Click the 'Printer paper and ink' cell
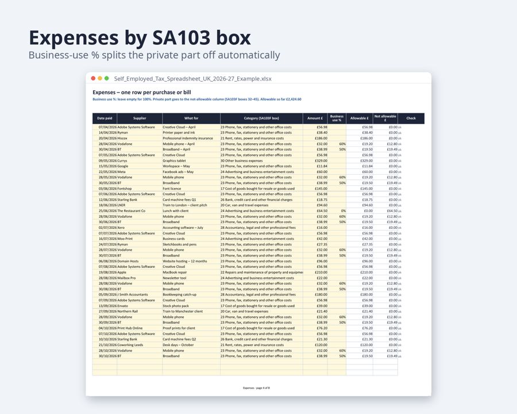Image resolution: width=517 pixels, height=414 pixels. [191, 133]
